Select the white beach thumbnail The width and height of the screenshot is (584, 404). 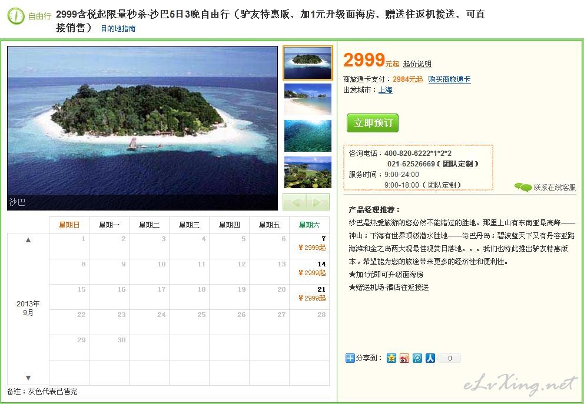pos(308,99)
